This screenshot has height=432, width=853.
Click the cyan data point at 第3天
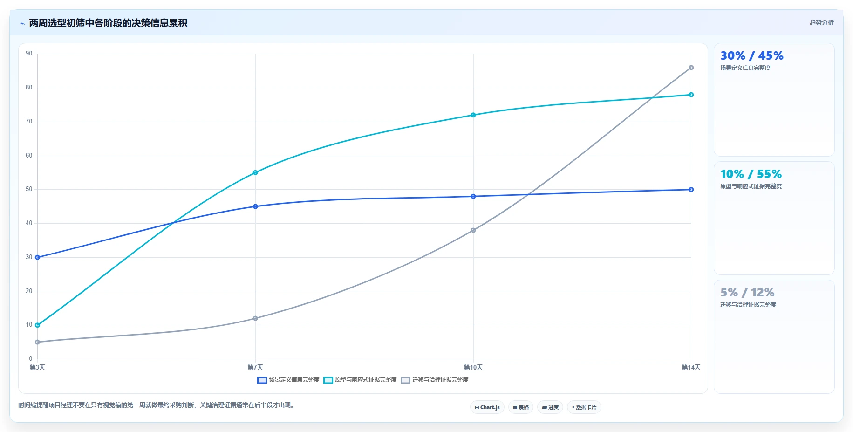click(x=38, y=325)
